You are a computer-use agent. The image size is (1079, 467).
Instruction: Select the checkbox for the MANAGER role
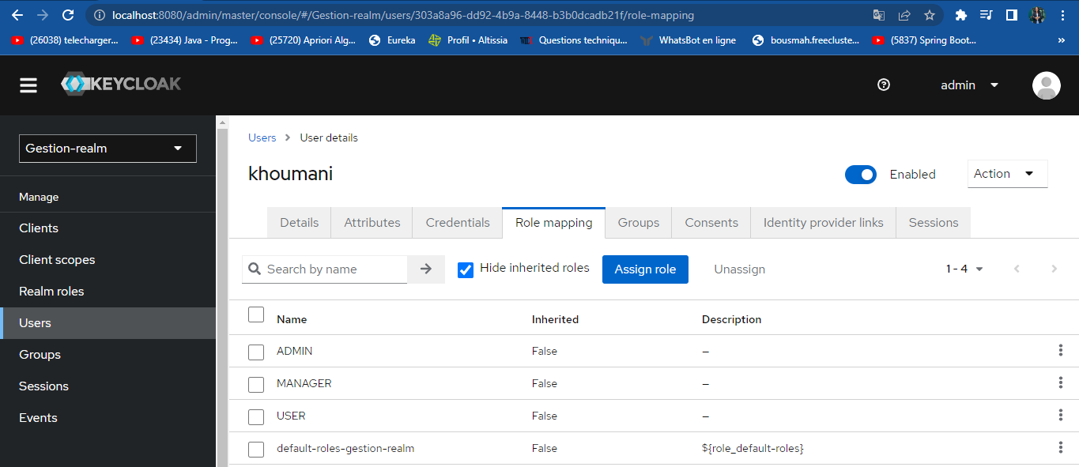256,383
